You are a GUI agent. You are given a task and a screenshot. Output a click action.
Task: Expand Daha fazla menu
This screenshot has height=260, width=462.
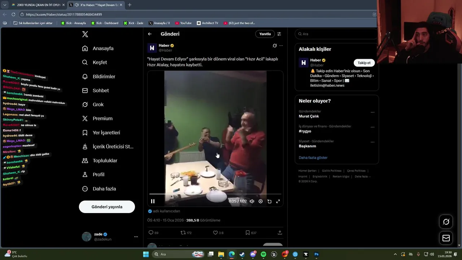coord(99,188)
